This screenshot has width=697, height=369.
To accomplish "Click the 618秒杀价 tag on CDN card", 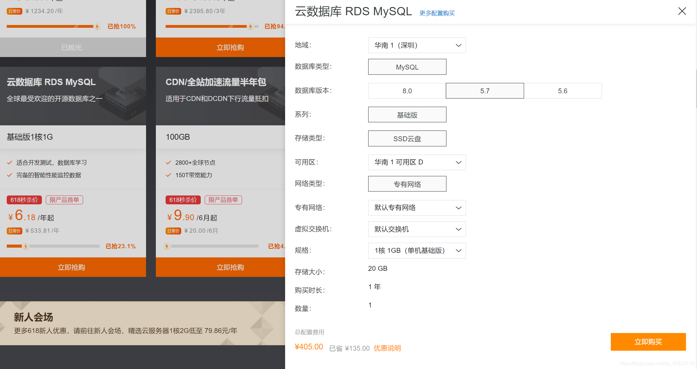I will [x=183, y=200].
